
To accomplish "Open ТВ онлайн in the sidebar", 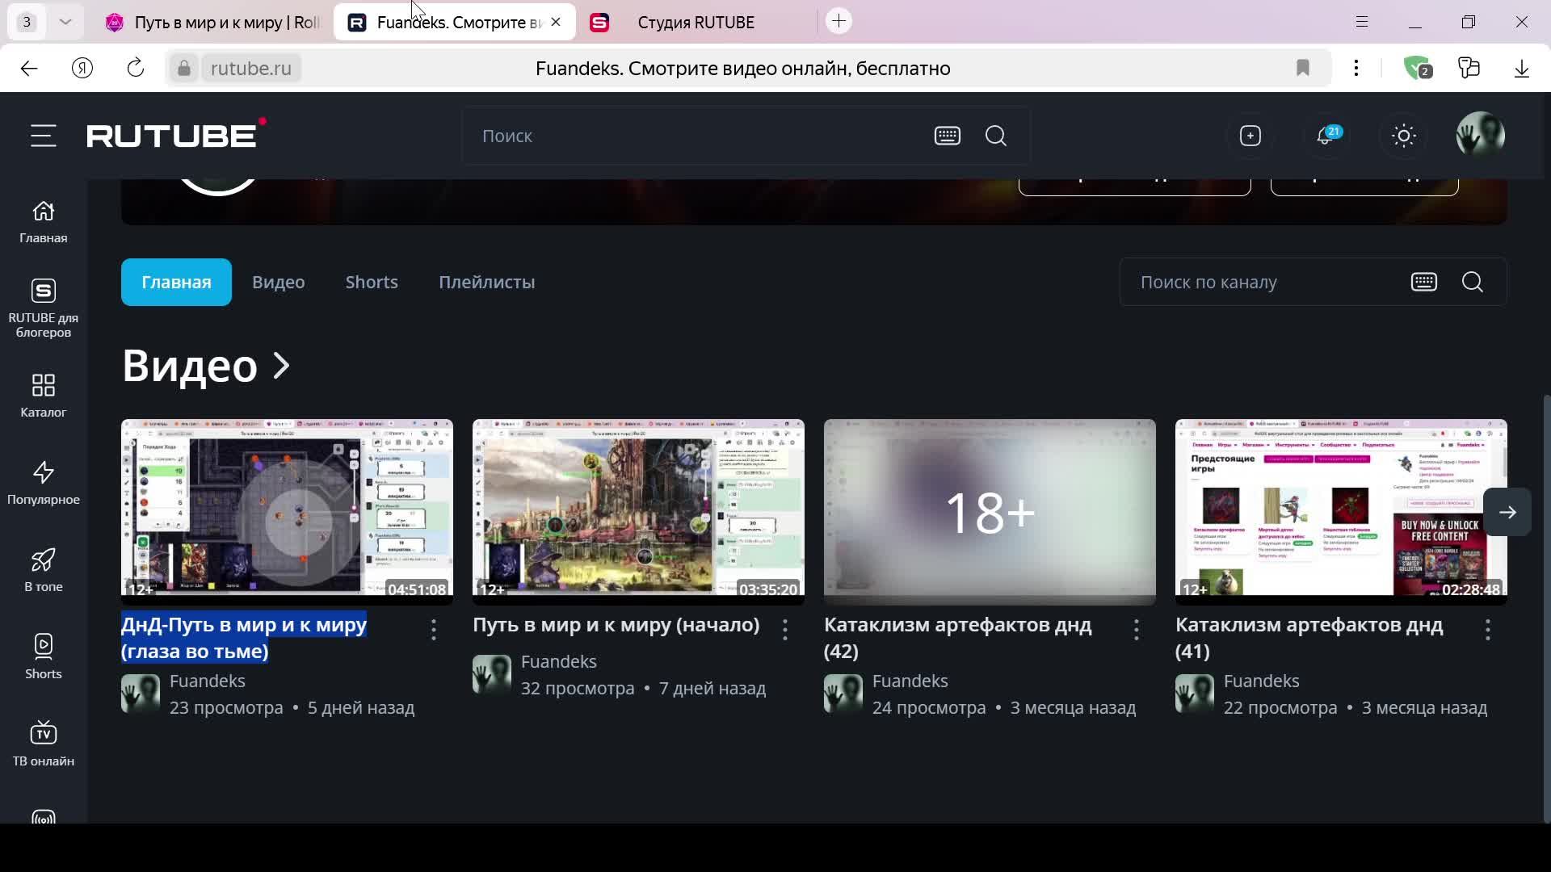I will [44, 744].
